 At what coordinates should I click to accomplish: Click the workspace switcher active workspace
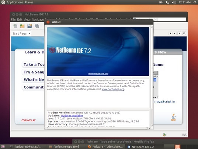[177, 147]
